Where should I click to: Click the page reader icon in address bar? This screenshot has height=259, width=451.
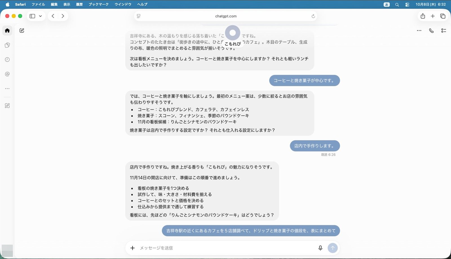coord(138,16)
